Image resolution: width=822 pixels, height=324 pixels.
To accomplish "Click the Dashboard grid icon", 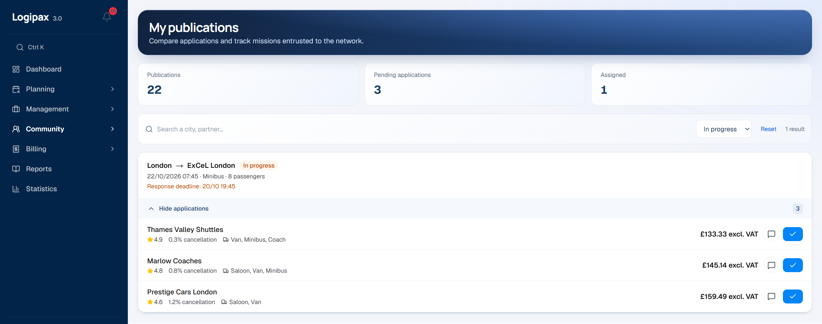I will coord(16,69).
